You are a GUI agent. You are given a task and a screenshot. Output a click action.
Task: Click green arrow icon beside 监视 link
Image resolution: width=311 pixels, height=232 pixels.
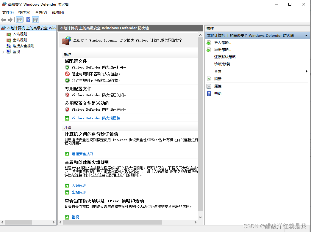coord(67,217)
